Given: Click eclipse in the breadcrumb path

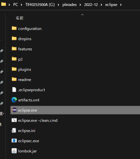Looking at the screenshot, I should coord(111,5).
